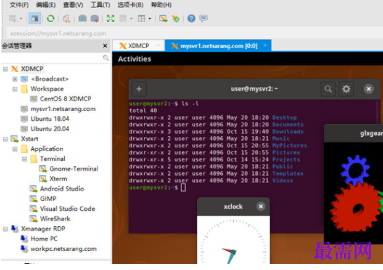
Task: Add new terminal tab with plus button
Action: [x=139, y=89]
